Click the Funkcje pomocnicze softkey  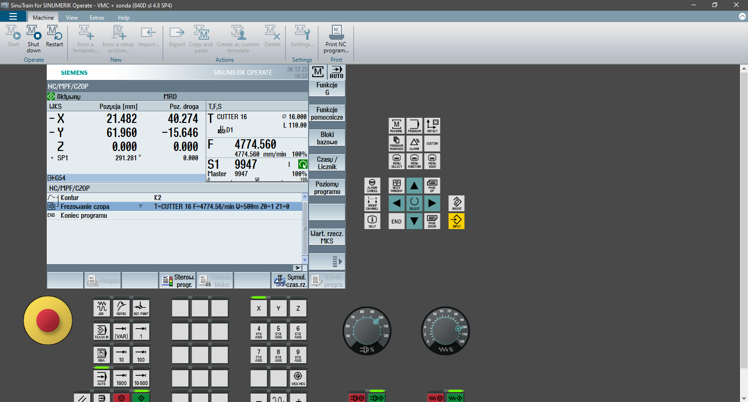327,113
